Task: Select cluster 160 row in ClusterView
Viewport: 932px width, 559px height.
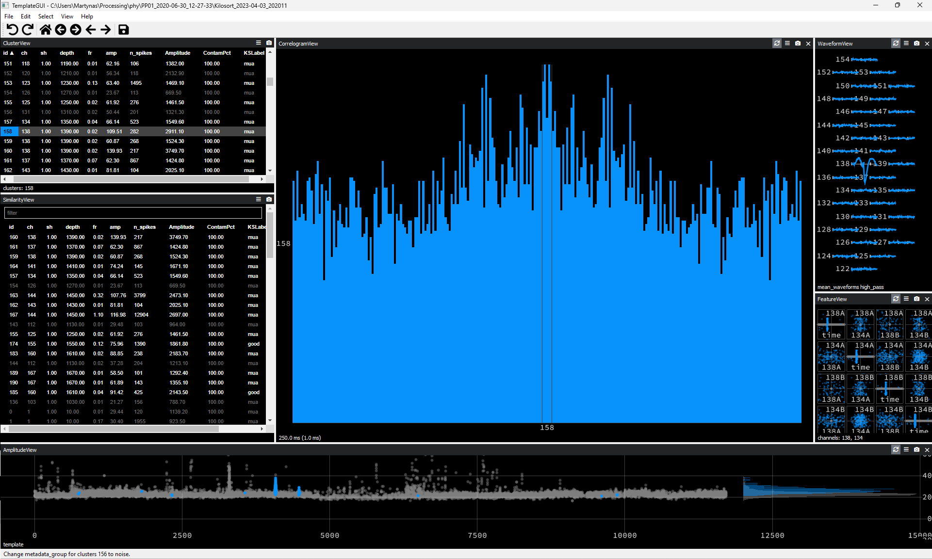Action: click(x=133, y=151)
